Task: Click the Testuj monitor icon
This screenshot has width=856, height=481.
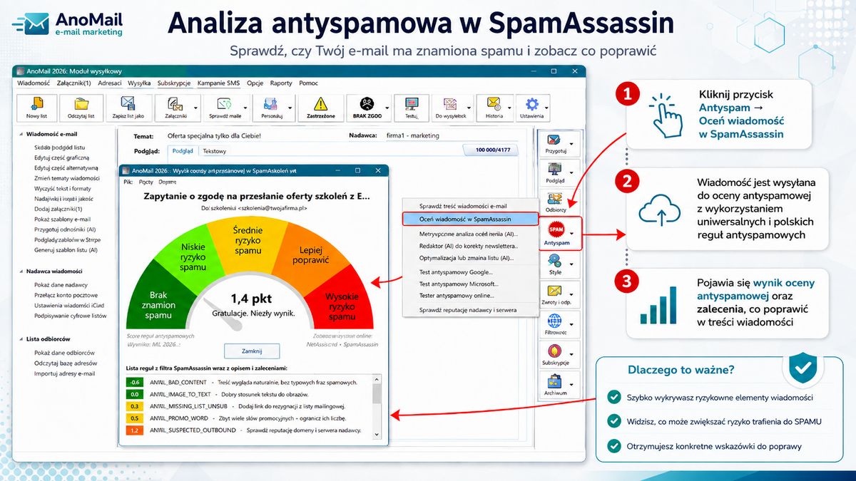Action: pyautogui.click(x=412, y=103)
